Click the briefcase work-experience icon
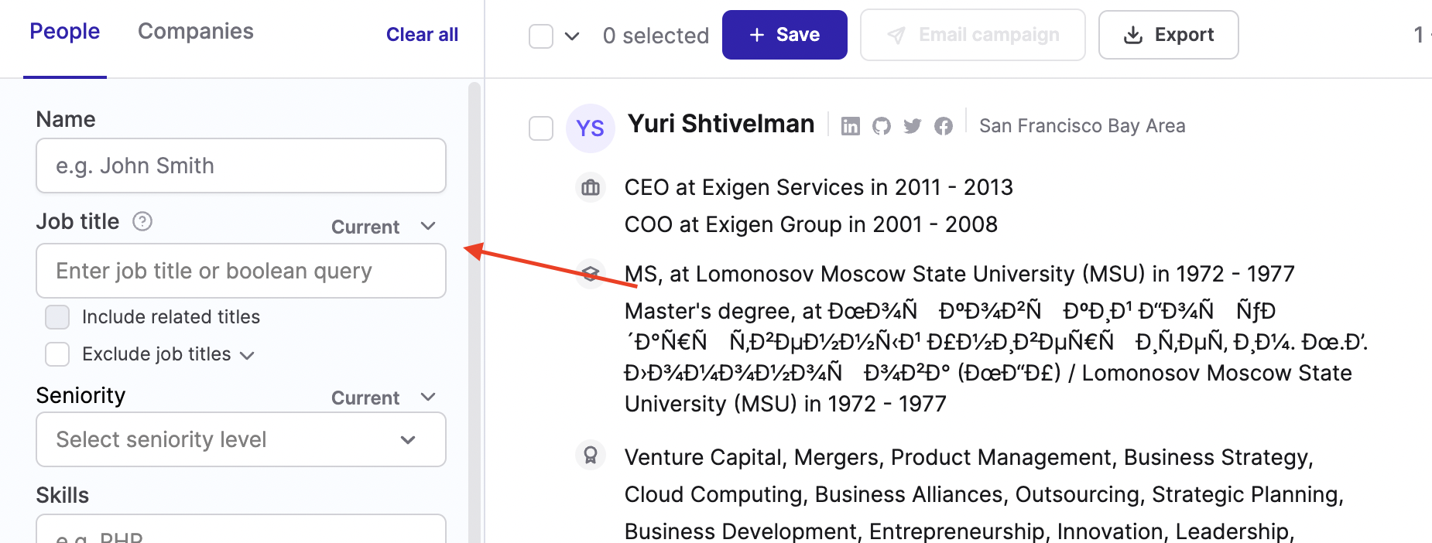Screen dimensions: 1432x543 pos(591,187)
